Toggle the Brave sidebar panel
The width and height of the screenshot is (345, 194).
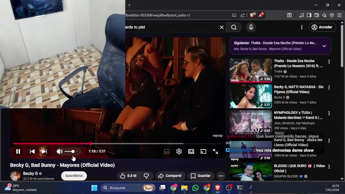pyautogui.click(x=309, y=15)
